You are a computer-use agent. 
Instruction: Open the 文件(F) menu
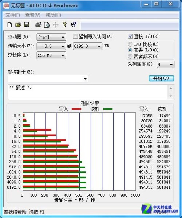click(13, 15)
